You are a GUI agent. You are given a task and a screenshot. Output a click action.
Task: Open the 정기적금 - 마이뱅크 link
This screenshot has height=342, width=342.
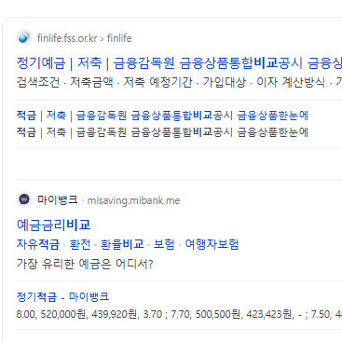click(62, 297)
